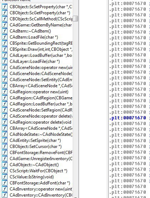Click f icon of CAdSceneNode::operator delete
The height and width of the screenshot is (198, 150).
click(x=5, y=116)
